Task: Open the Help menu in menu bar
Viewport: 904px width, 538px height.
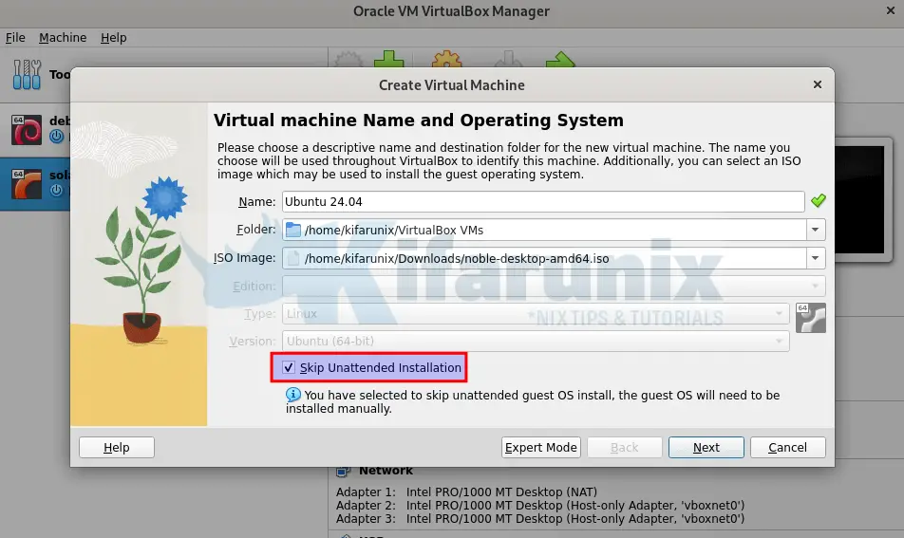Action: coord(114,37)
